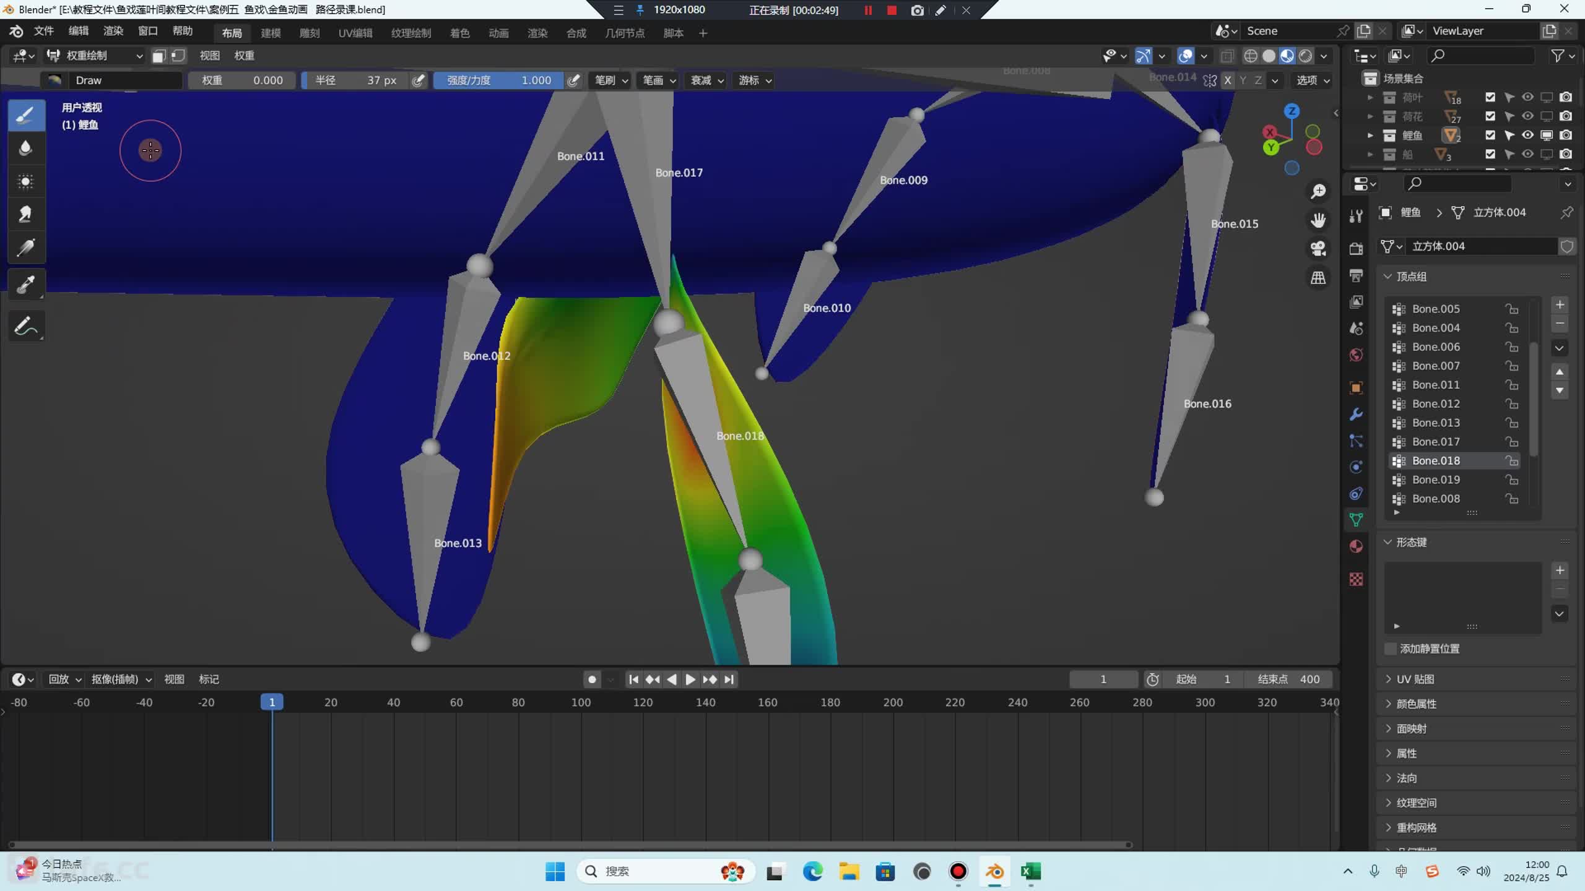Open the 编辑 menu
1585x891 pixels.
(x=78, y=31)
